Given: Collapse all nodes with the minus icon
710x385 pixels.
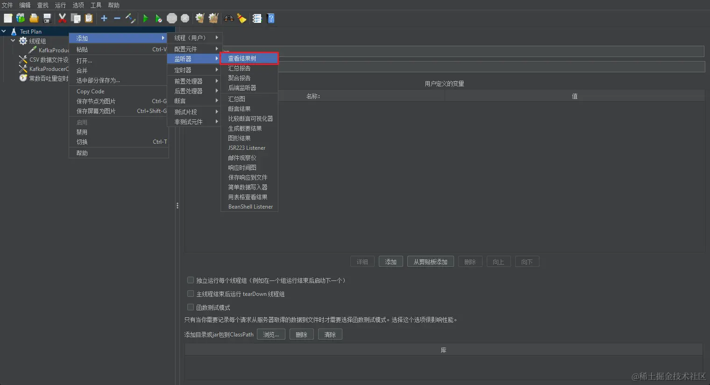Looking at the screenshot, I should tap(117, 18).
